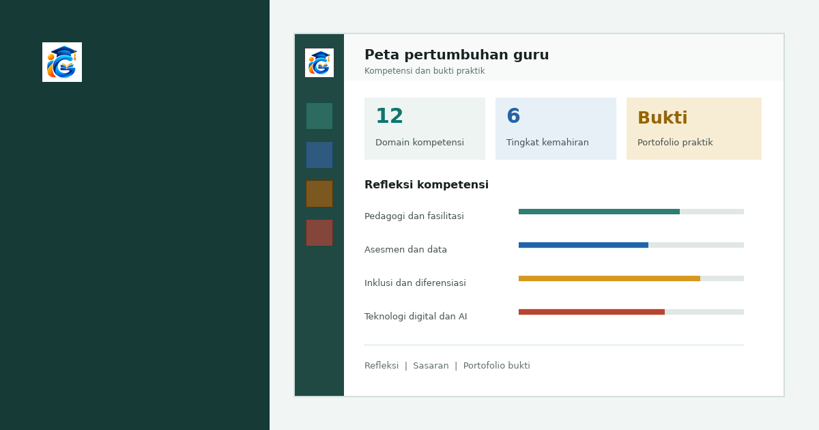Select the green square sidebar icon

pos(319,116)
